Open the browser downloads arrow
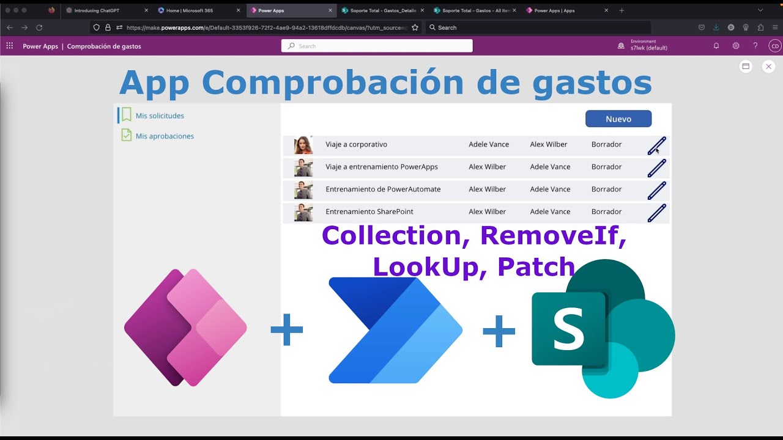The height and width of the screenshot is (440, 783). [x=716, y=28]
